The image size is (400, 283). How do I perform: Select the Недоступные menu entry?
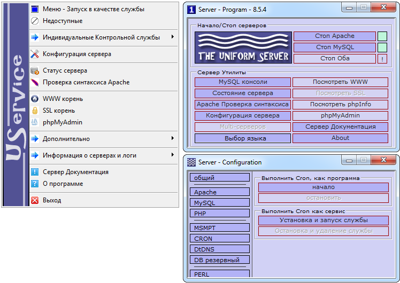click(63, 21)
